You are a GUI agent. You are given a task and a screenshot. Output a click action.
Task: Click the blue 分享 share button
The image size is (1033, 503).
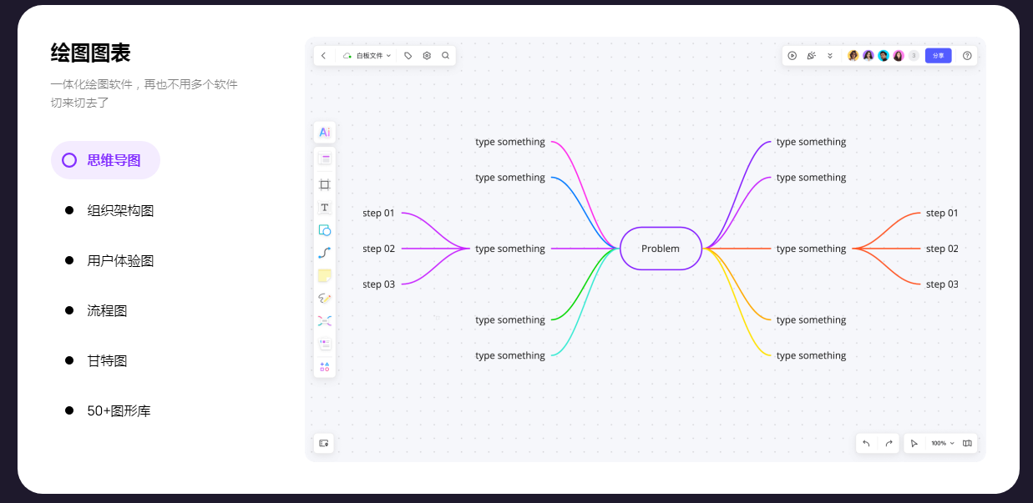pyautogui.click(x=939, y=56)
